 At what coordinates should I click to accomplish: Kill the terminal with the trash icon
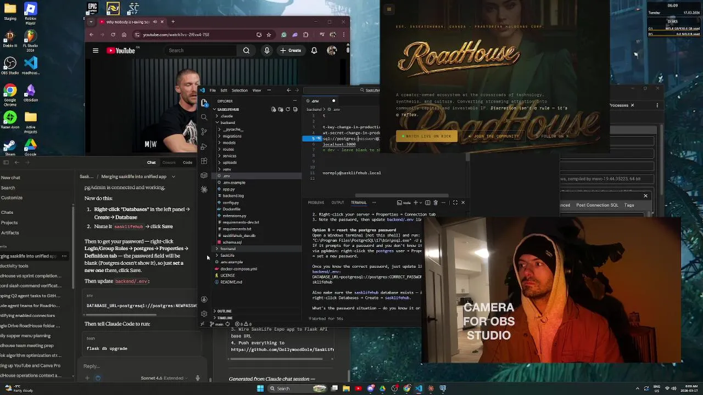click(x=436, y=202)
